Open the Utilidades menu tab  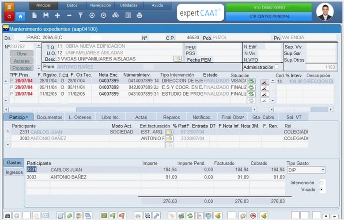click(129, 5)
